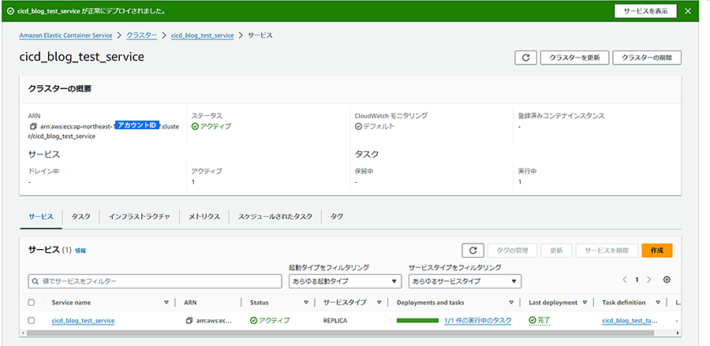Image resolution: width=710 pixels, height=346 pixels.
Task: Sort by Deployments and tasks column arrow
Action: click(x=511, y=303)
